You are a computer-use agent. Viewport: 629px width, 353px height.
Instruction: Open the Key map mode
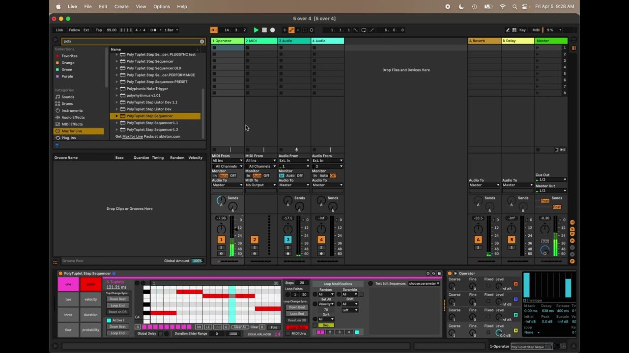point(522,30)
